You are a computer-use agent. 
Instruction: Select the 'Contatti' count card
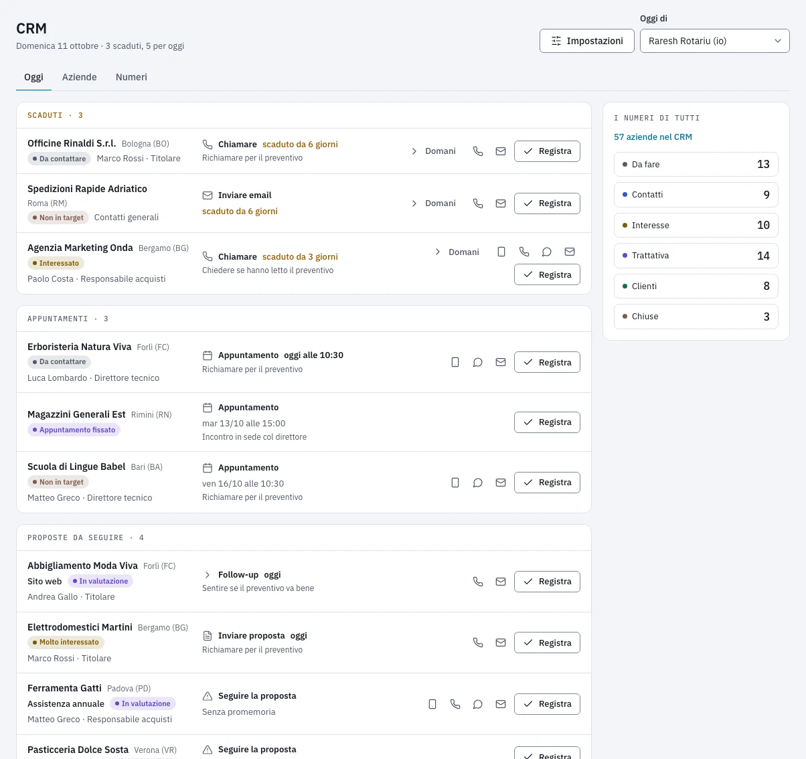tap(696, 195)
